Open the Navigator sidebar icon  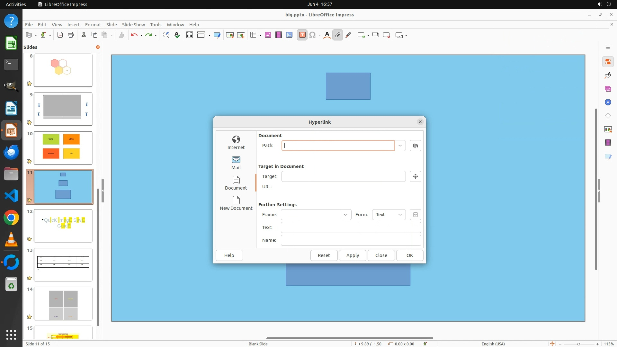[608, 102]
